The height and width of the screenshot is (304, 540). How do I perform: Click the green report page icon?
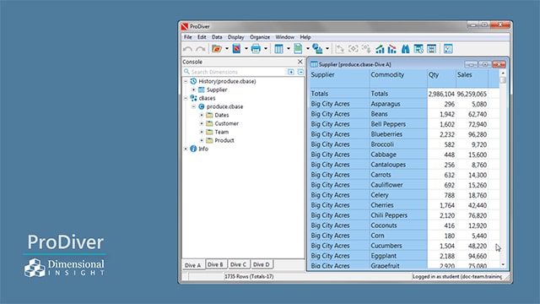click(298, 49)
